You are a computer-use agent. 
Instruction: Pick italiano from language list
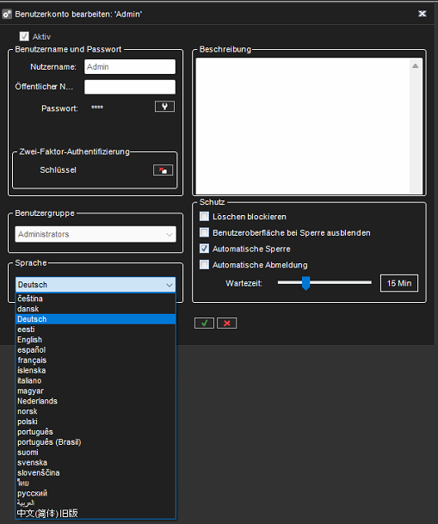coord(96,380)
